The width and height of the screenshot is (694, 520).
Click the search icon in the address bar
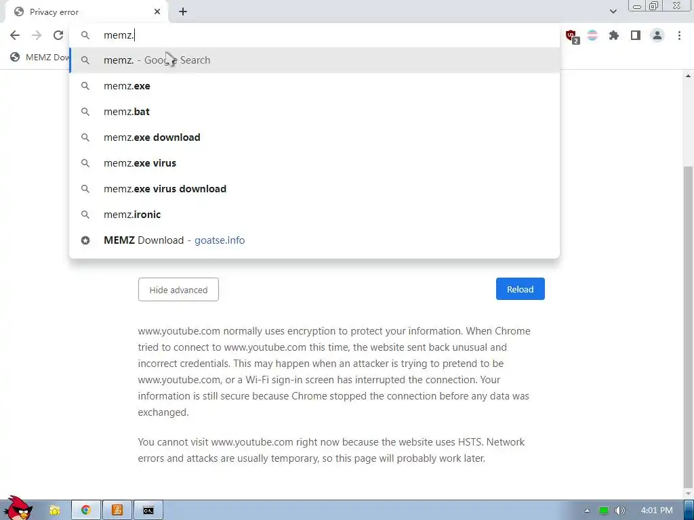click(x=85, y=35)
